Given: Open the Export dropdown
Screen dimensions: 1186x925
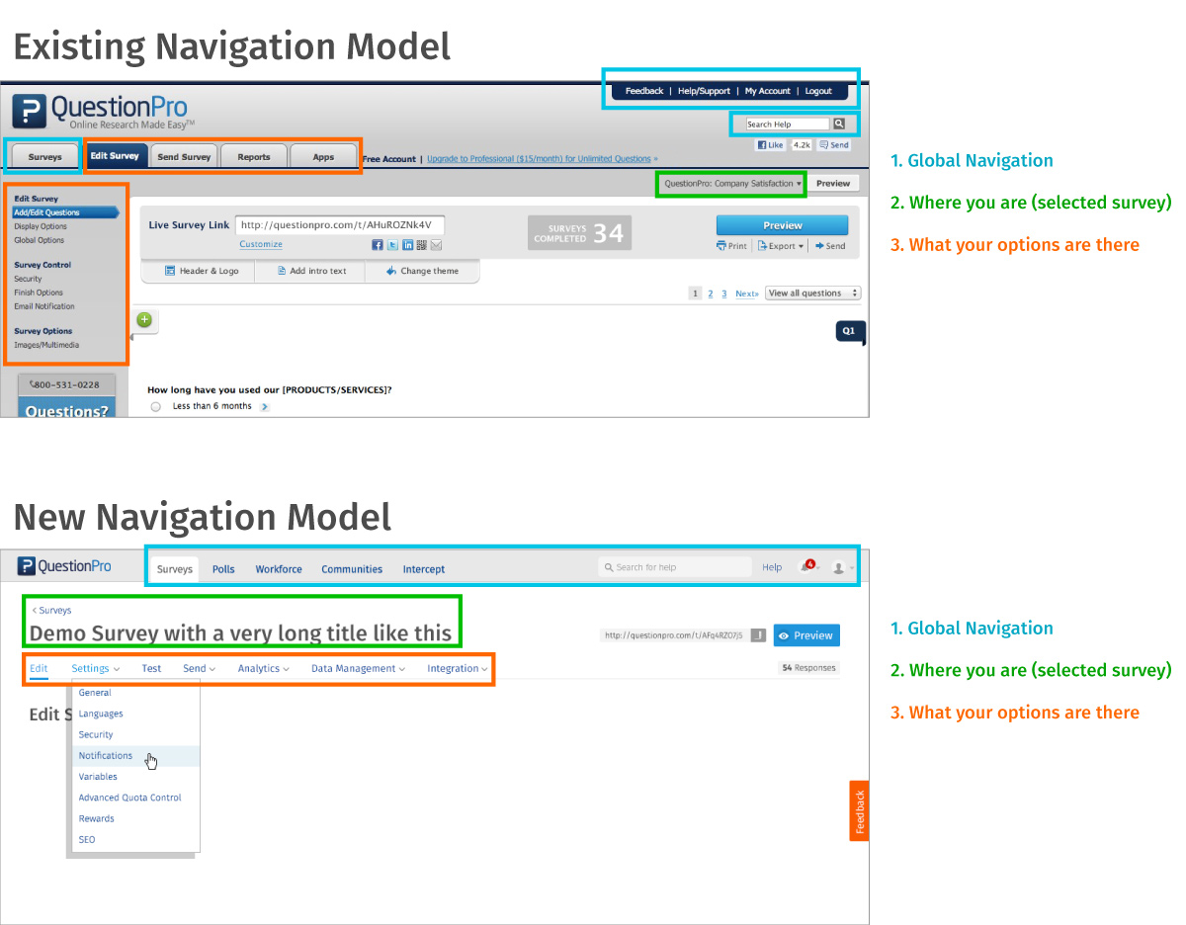Looking at the screenshot, I should [781, 246].
